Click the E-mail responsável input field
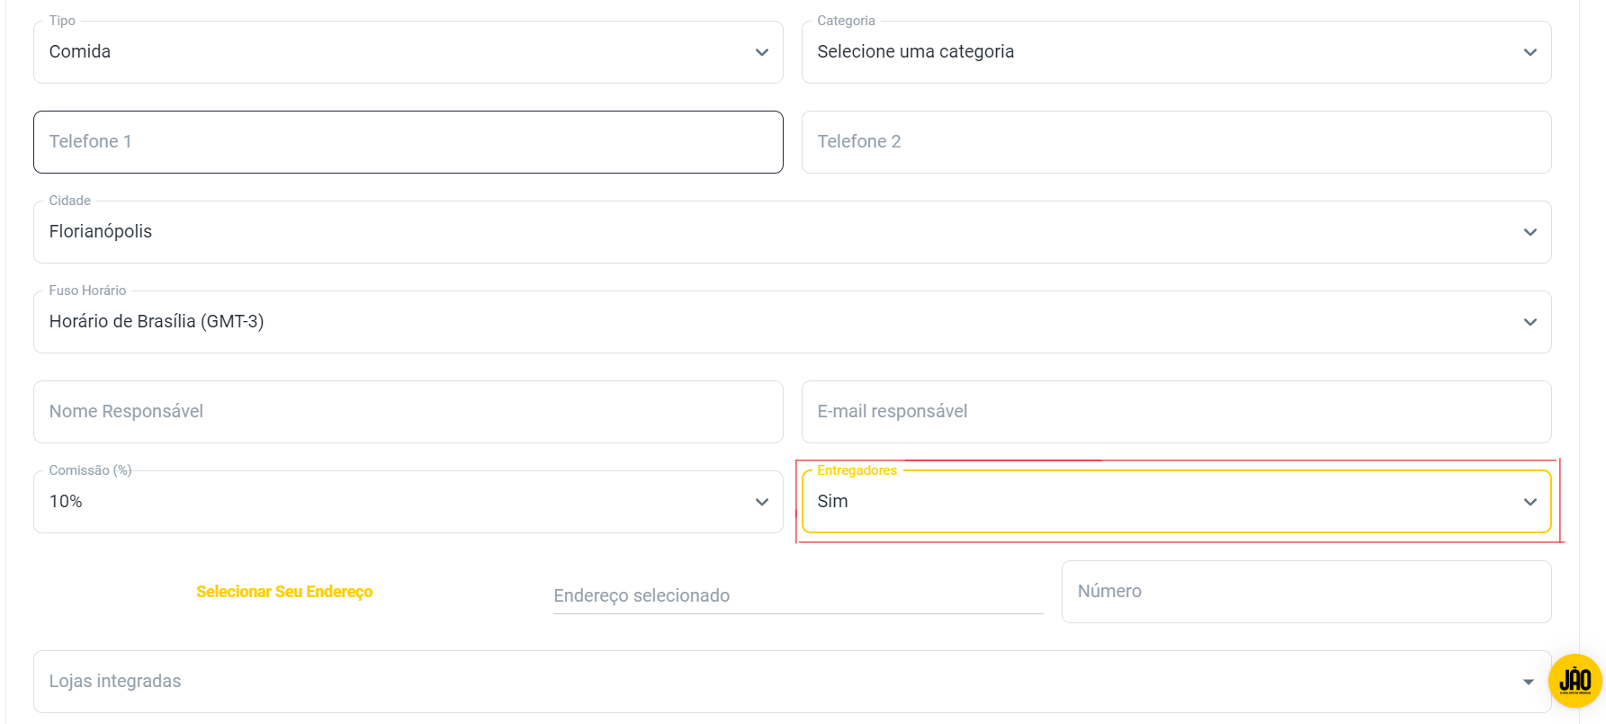Viewport: 1606px width, 724px height. [1176, 412]
